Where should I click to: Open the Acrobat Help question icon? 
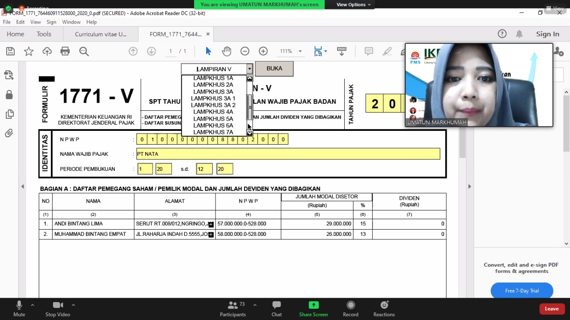pos(502,34)
